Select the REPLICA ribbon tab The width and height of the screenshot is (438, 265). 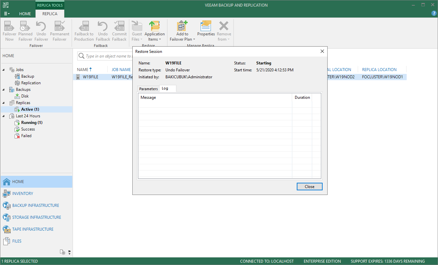coord(50,14)
